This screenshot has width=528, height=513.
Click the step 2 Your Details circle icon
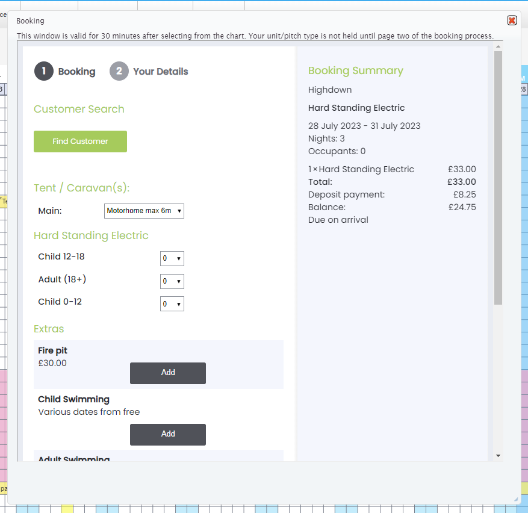119,71
